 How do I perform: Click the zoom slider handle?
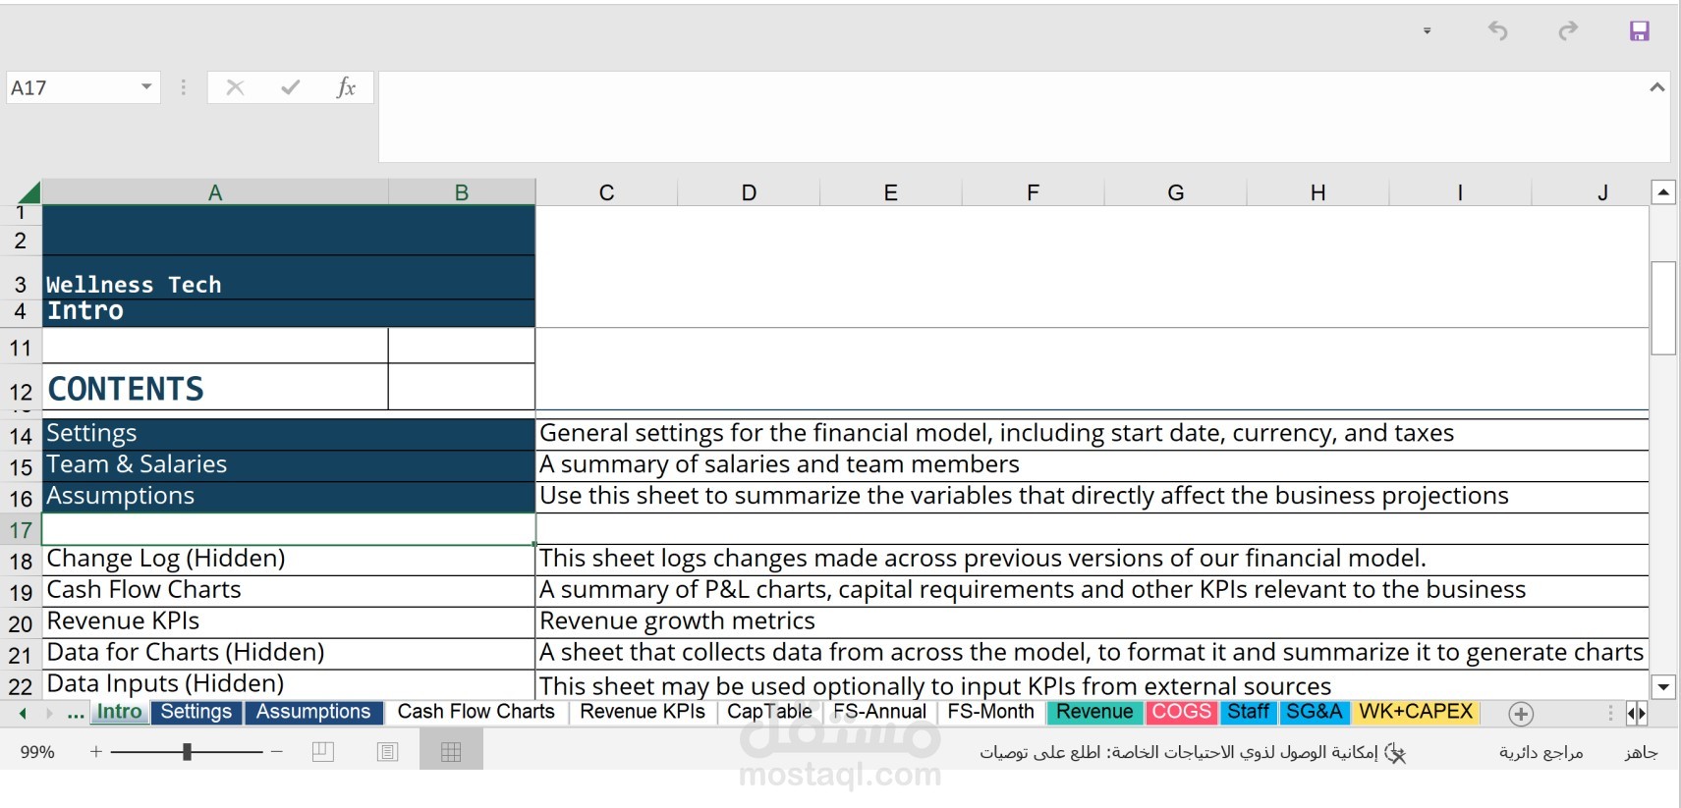coord(187,752)
